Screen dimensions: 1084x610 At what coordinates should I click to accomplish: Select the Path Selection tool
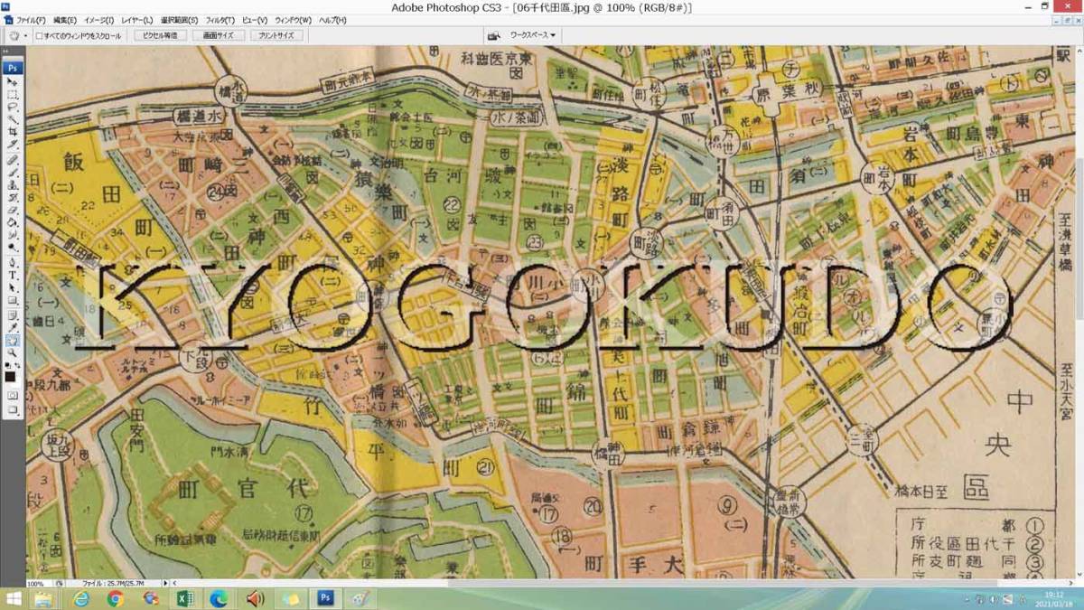point(13,287)
